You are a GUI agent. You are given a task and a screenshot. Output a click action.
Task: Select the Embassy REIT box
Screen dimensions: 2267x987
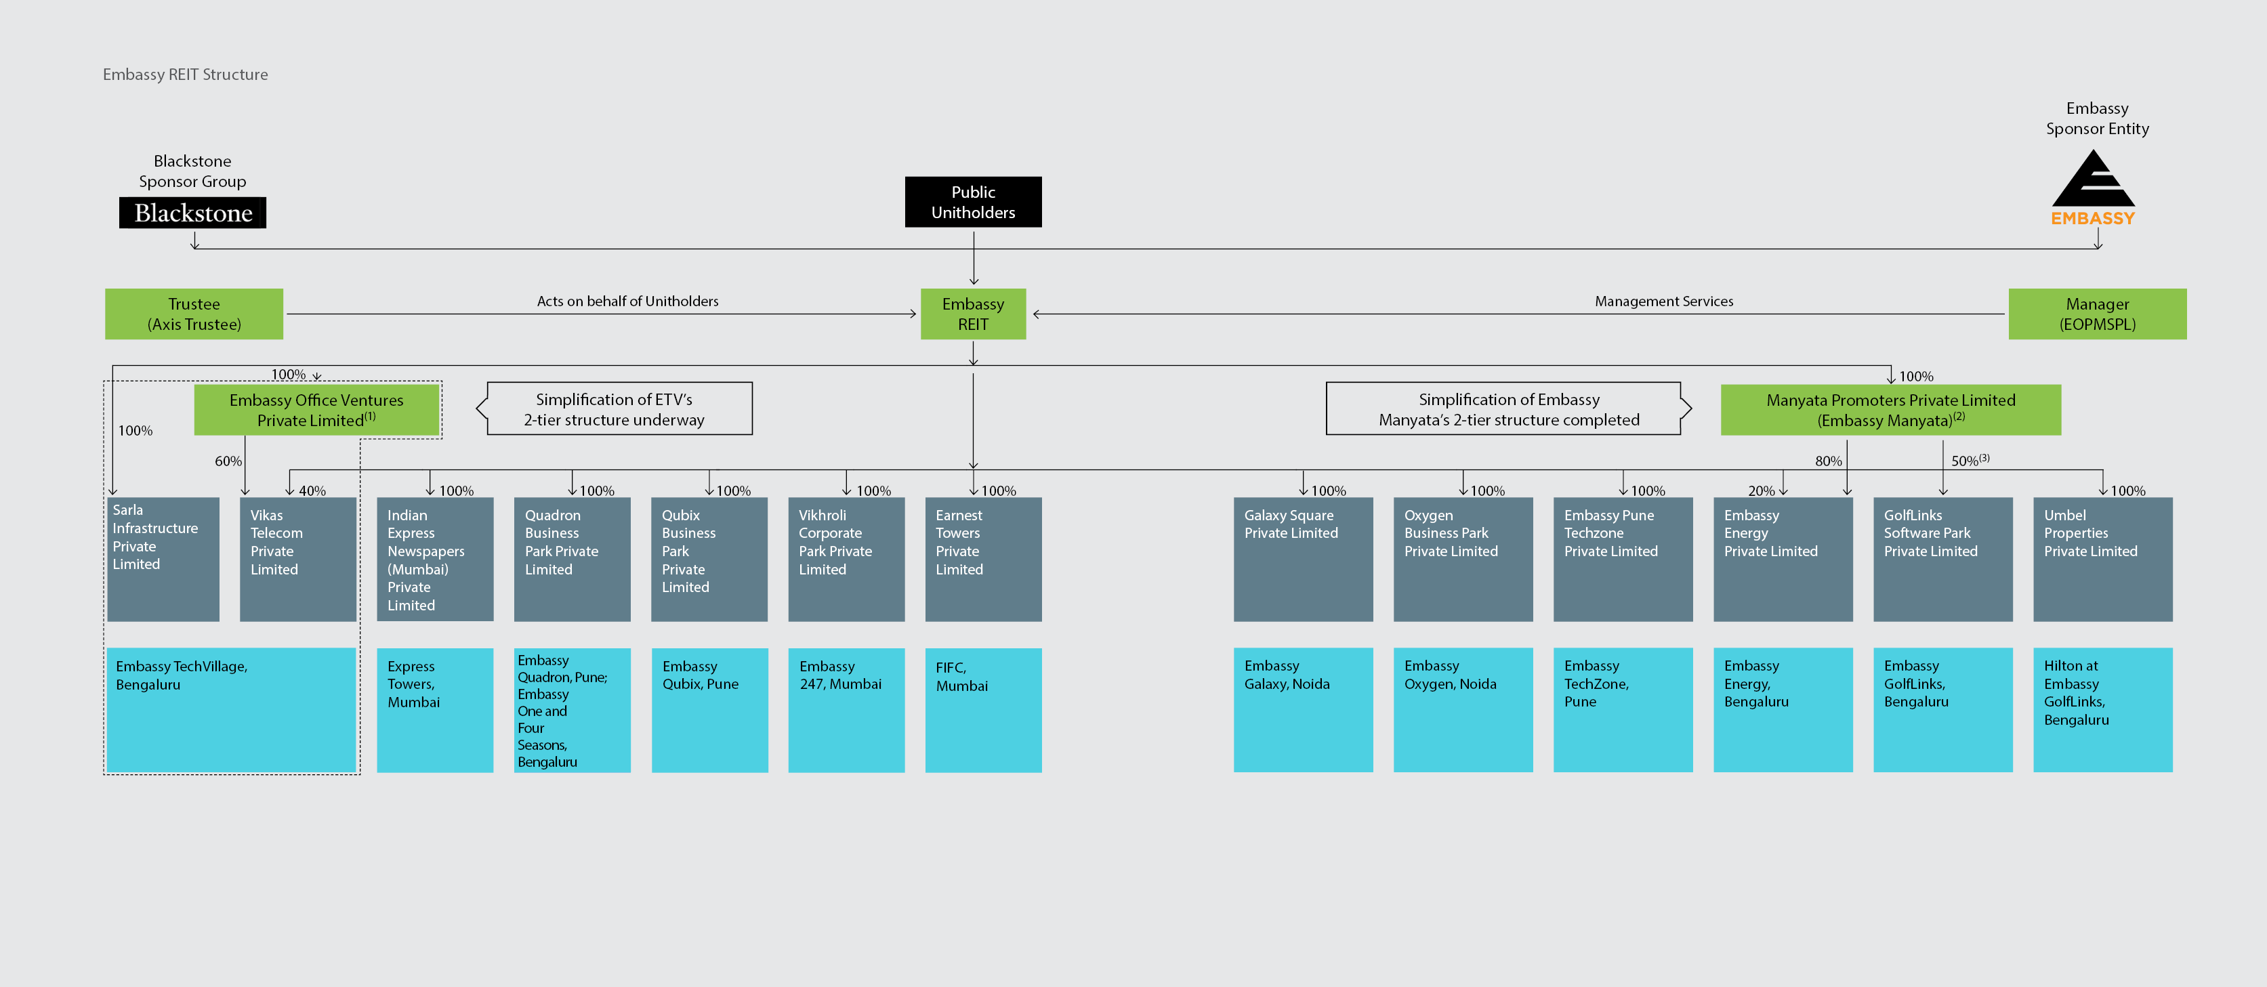974,314
